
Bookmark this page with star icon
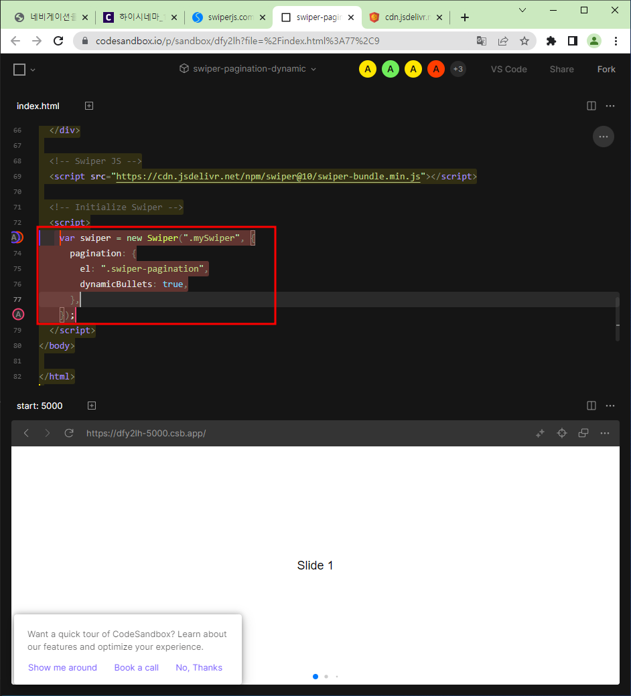[524, 41]
